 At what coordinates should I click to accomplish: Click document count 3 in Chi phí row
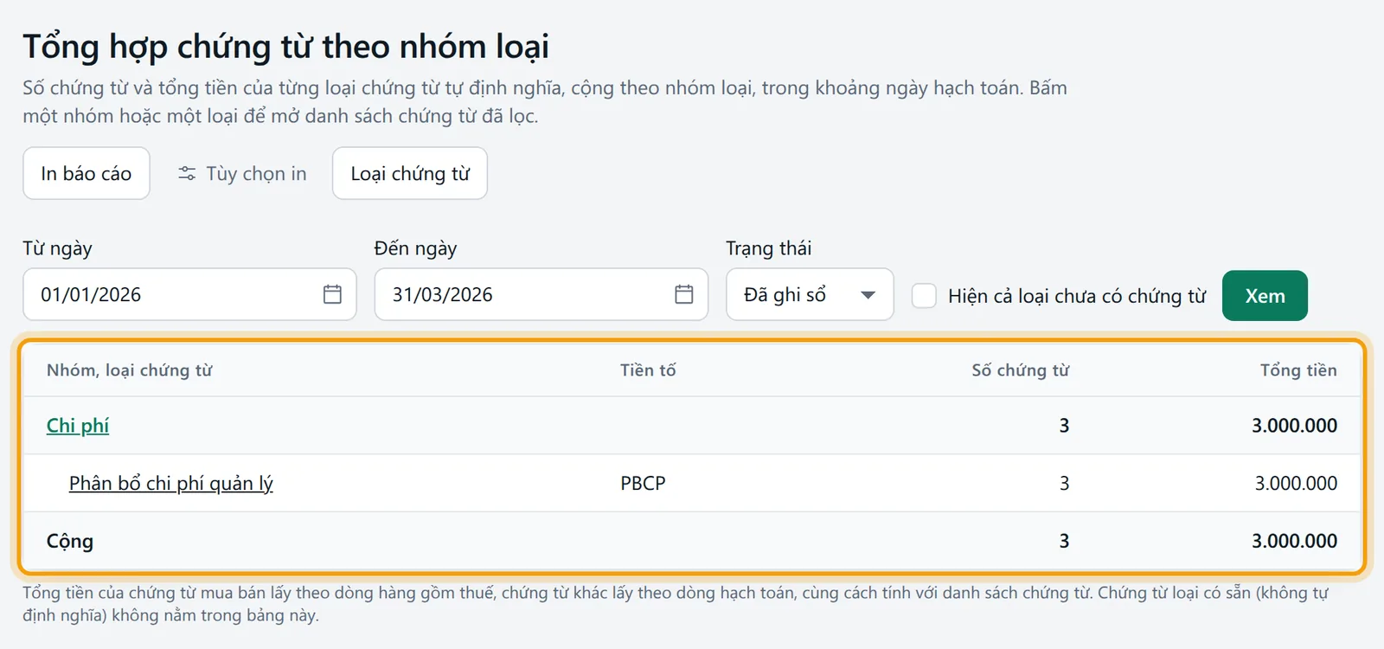tap(1064, 425)
